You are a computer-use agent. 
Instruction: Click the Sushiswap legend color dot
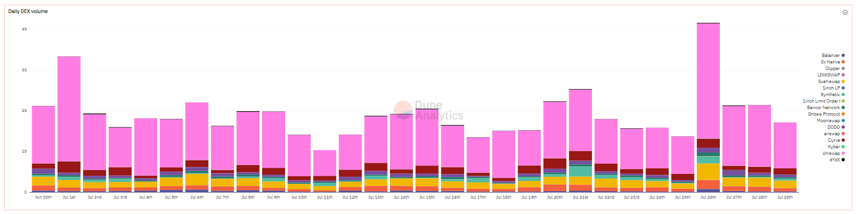pyautogui.click(x=843, y=82)
